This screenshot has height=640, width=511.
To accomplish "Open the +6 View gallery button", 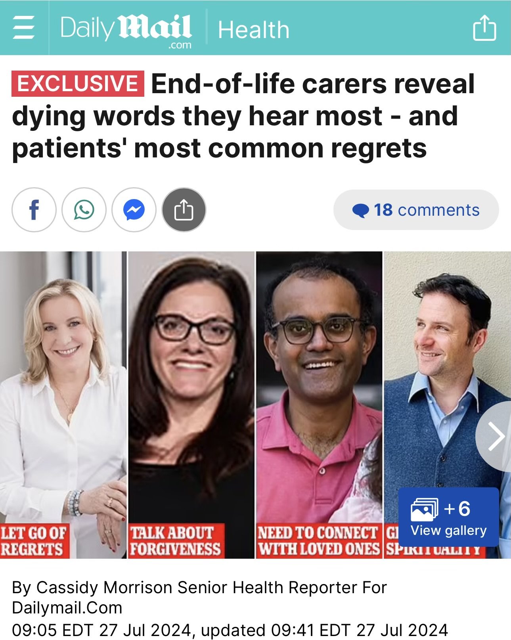I will (448, 517).
